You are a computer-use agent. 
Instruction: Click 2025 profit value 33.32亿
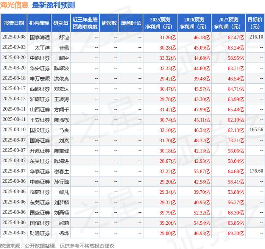pyautogui.click(x=167, y=58)
